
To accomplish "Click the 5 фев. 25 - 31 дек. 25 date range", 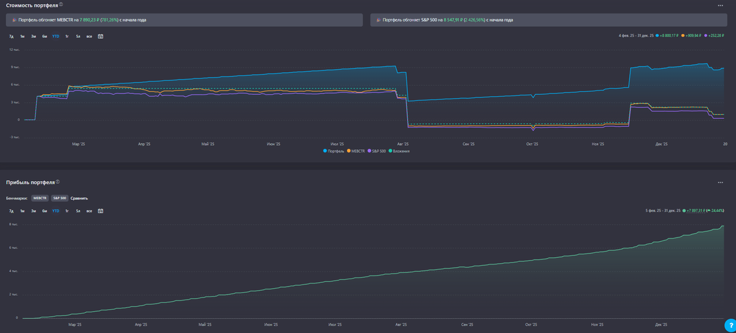I will 662,210.
